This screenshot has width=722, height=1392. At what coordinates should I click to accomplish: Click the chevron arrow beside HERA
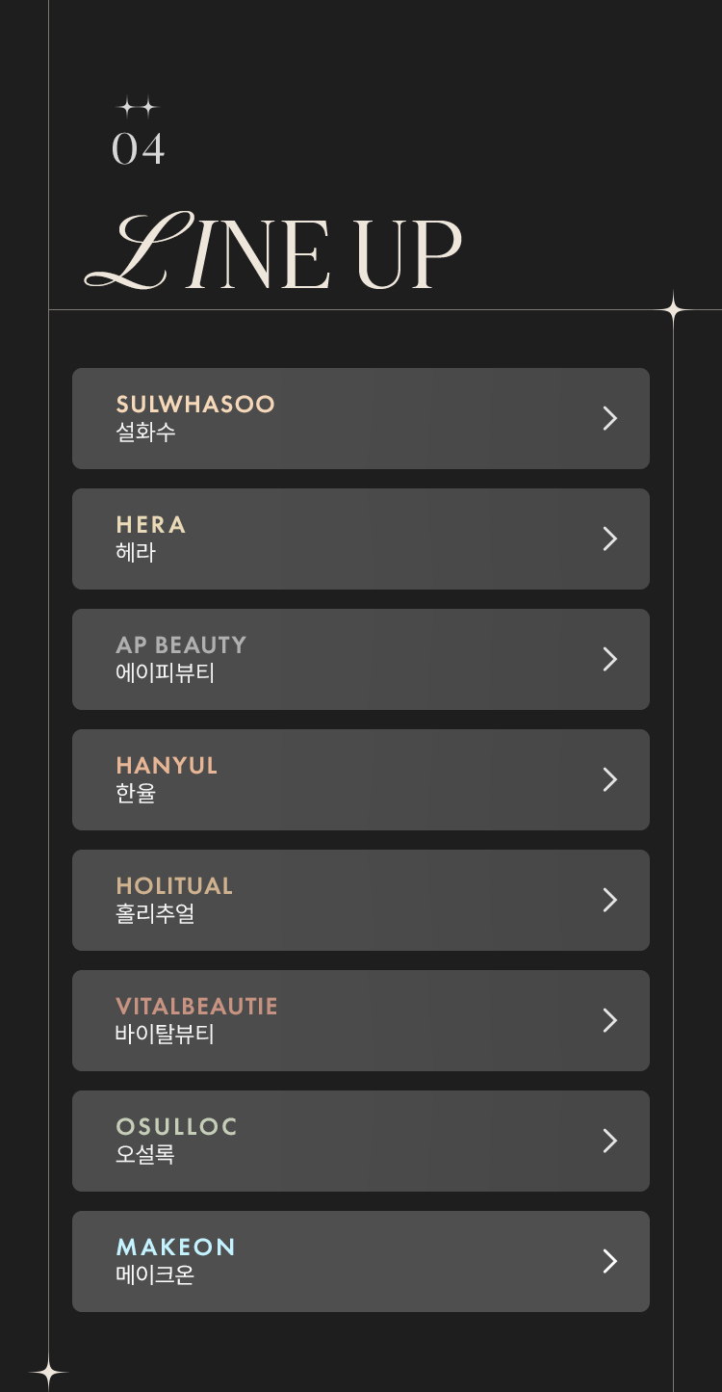pyautogui.click(x=609, y=538)
